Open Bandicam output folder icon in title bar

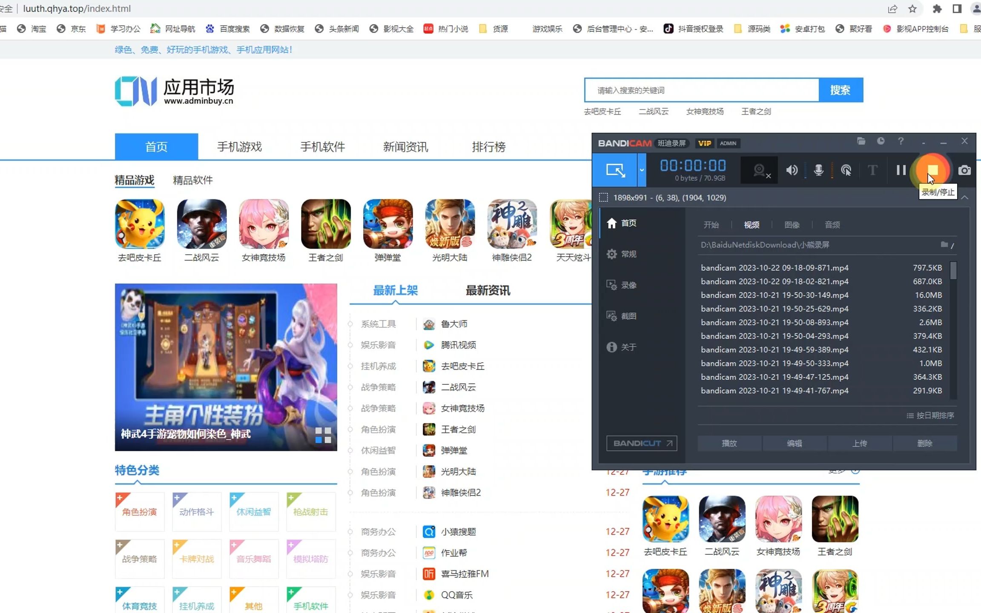tap(861, 141)
